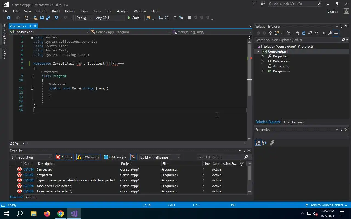Expand the Program.cs node in Solution Explorer
351x219 pixels.
[x=263, y=71]
